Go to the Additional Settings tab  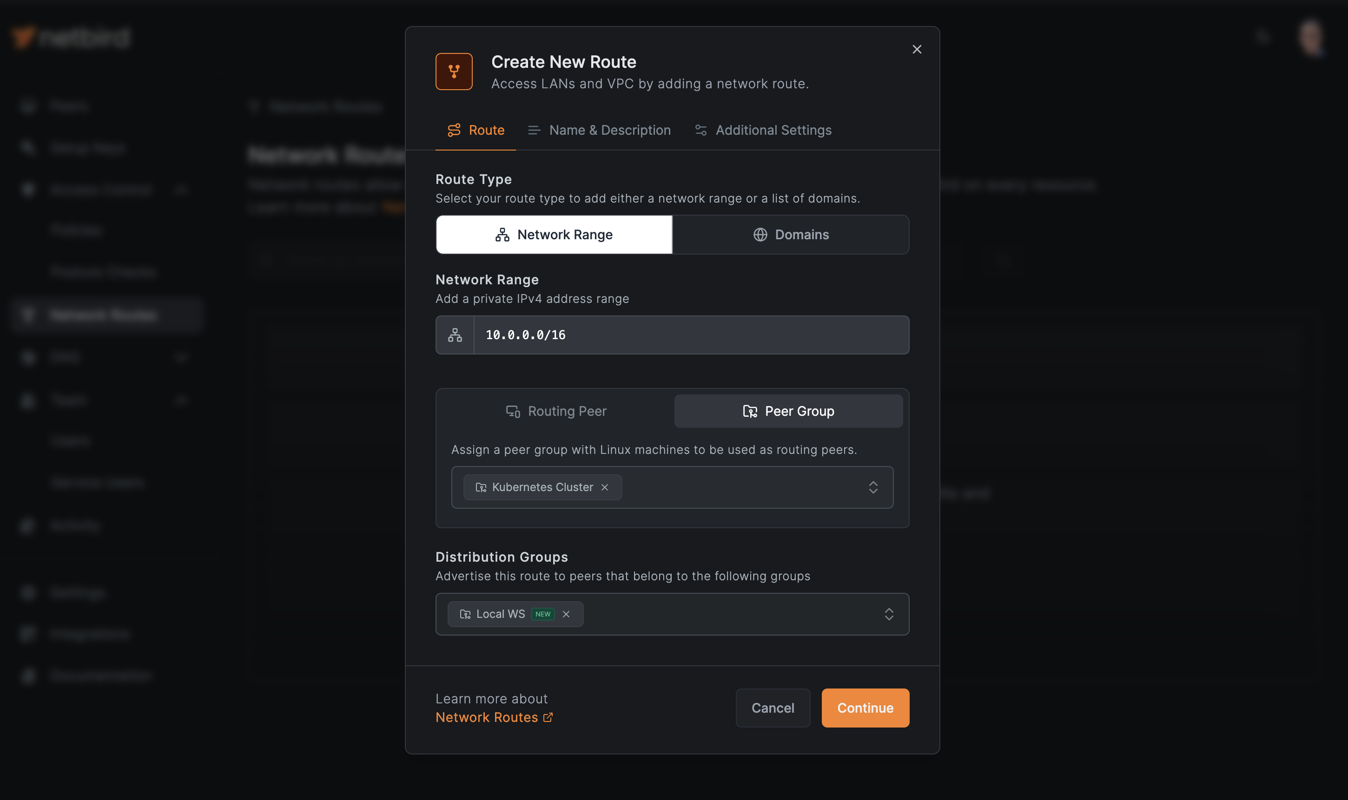pos(763,130)
